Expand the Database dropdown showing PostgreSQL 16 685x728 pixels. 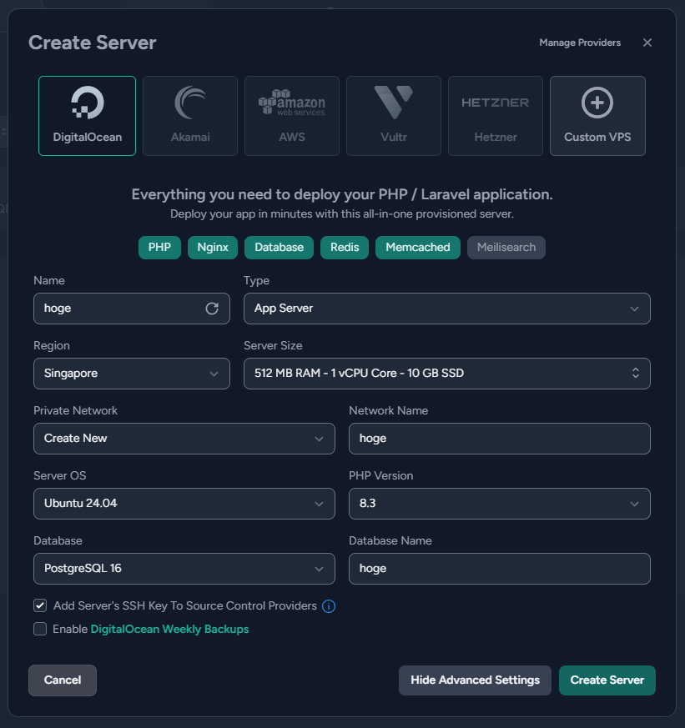coord(184,568)
